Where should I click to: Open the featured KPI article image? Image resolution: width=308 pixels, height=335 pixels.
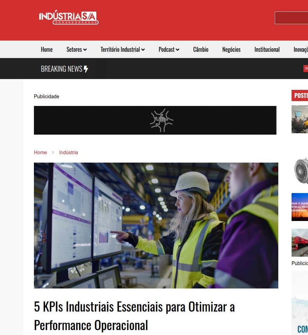coord(156,226)
